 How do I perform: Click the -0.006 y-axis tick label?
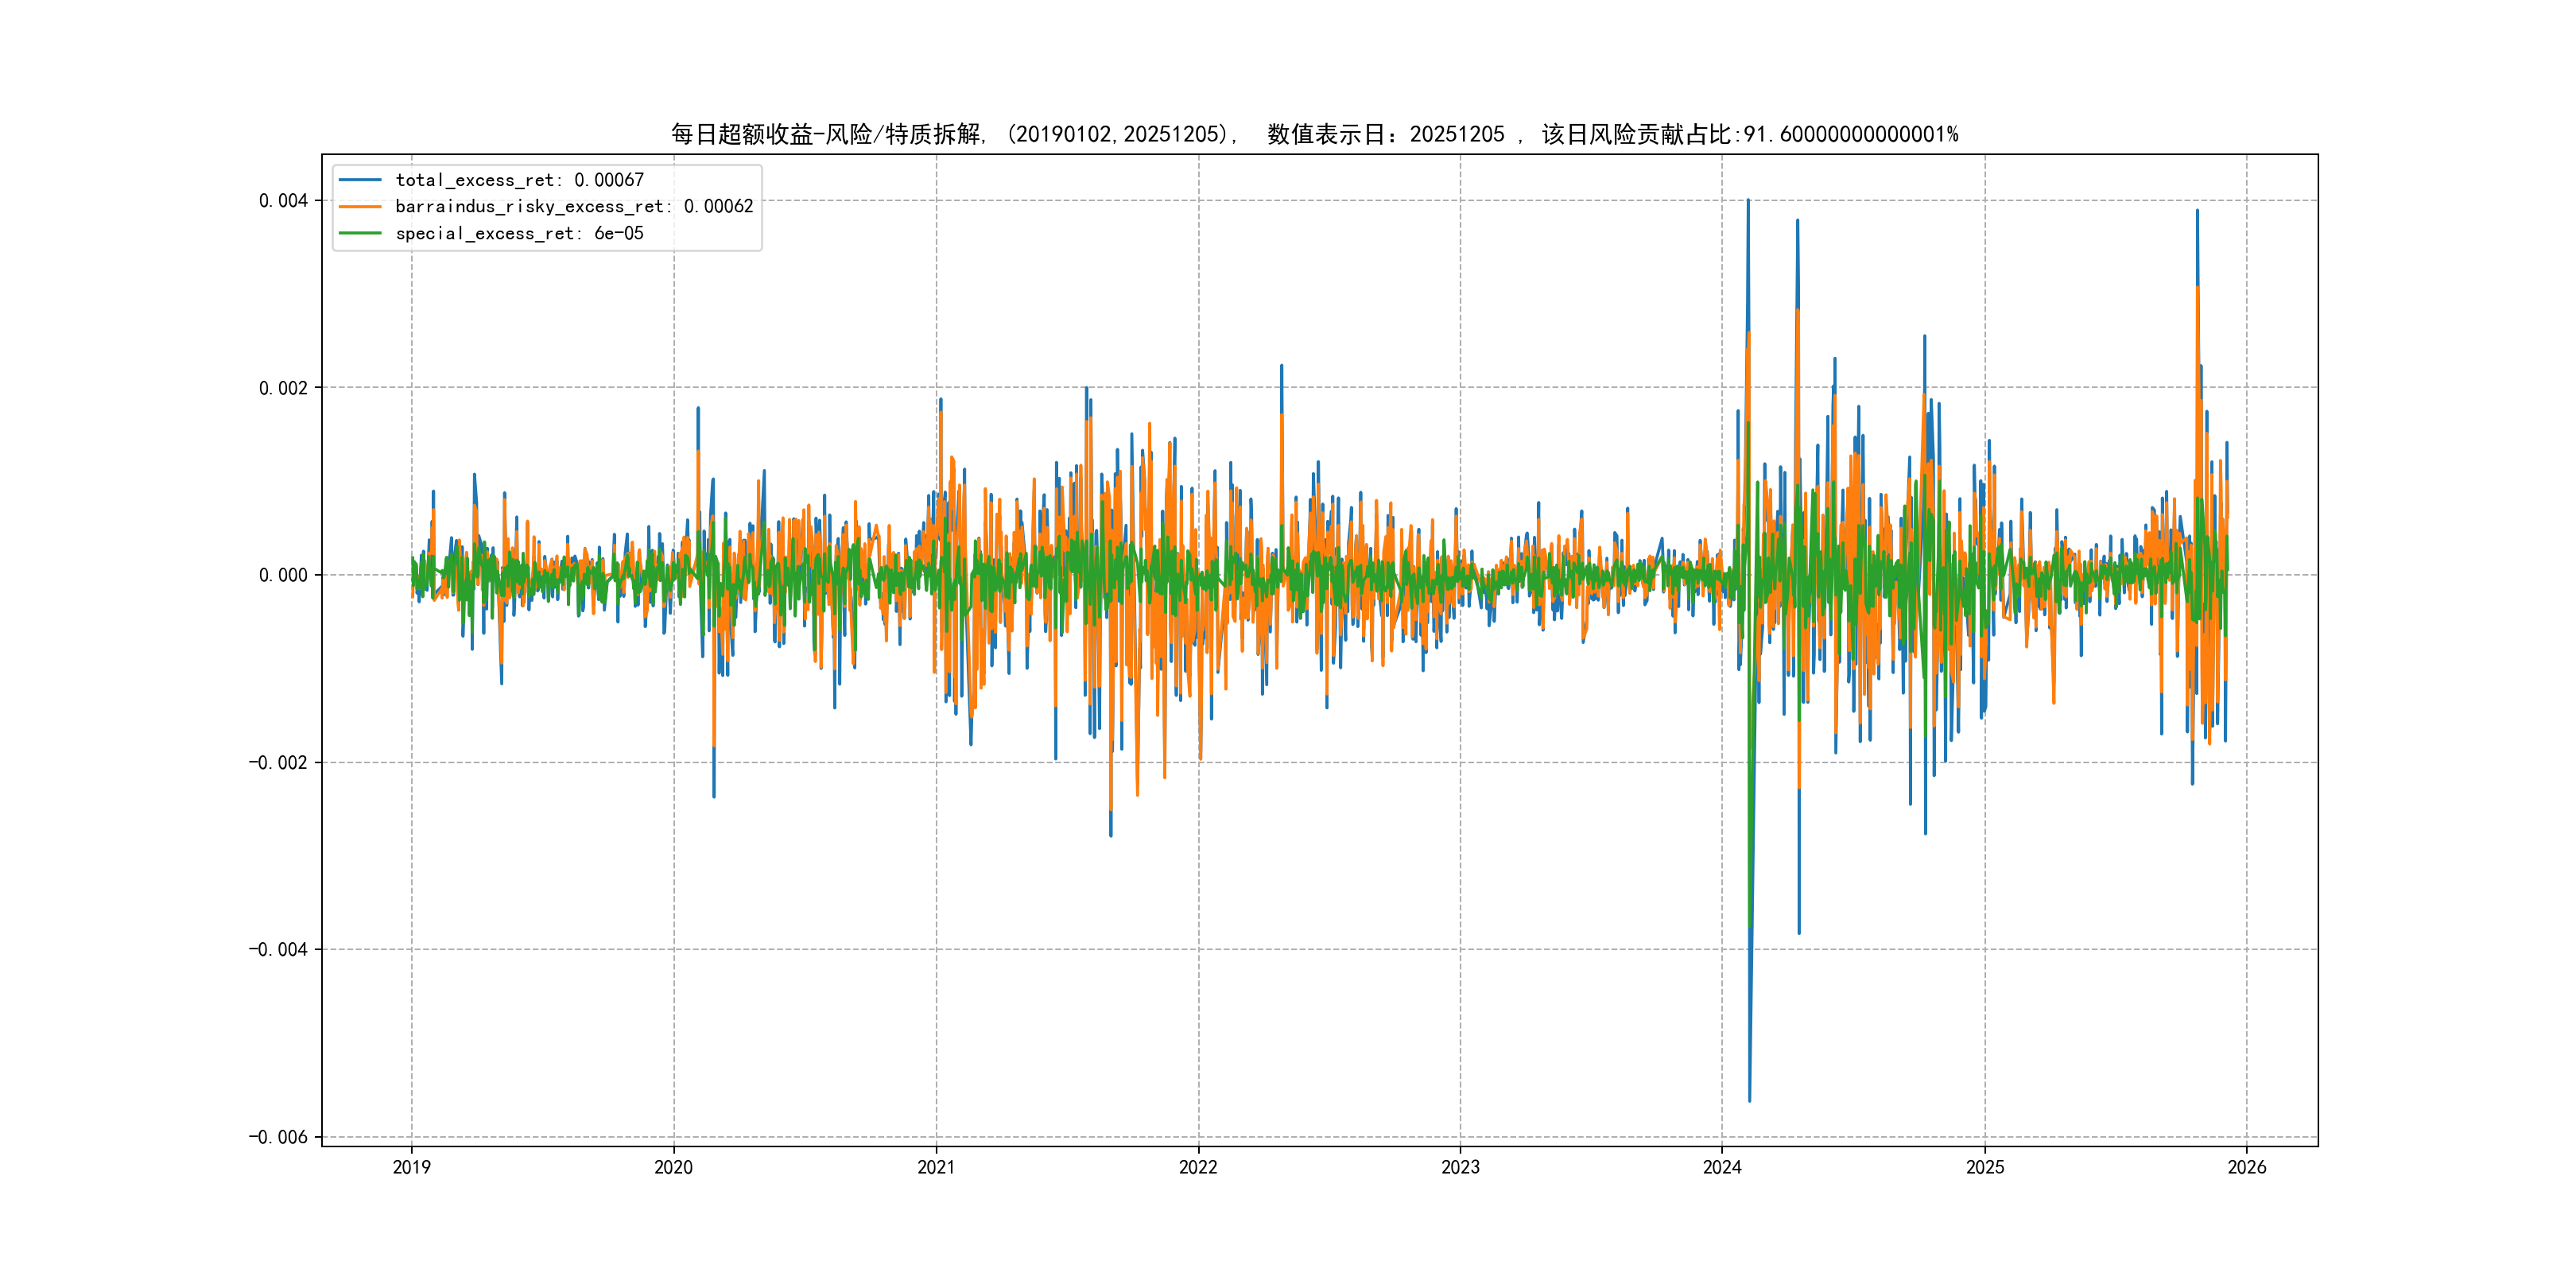(x=278, y=1137)
